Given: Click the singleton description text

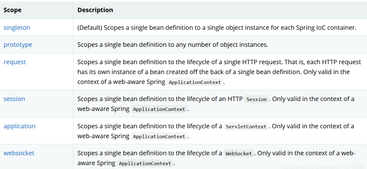Looking at the screenshot, I should coord(230,28).
